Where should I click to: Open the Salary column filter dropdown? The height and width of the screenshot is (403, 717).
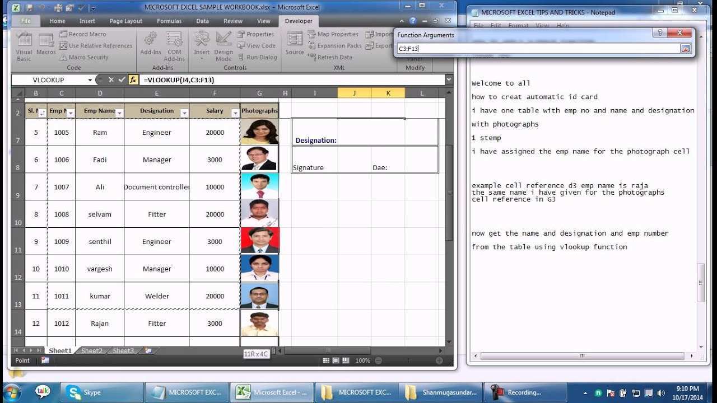235,113
